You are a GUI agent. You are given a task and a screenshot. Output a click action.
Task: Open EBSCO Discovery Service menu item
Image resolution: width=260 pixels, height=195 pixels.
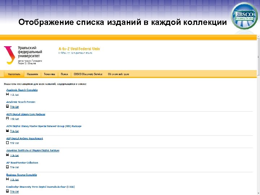point(88,74)
